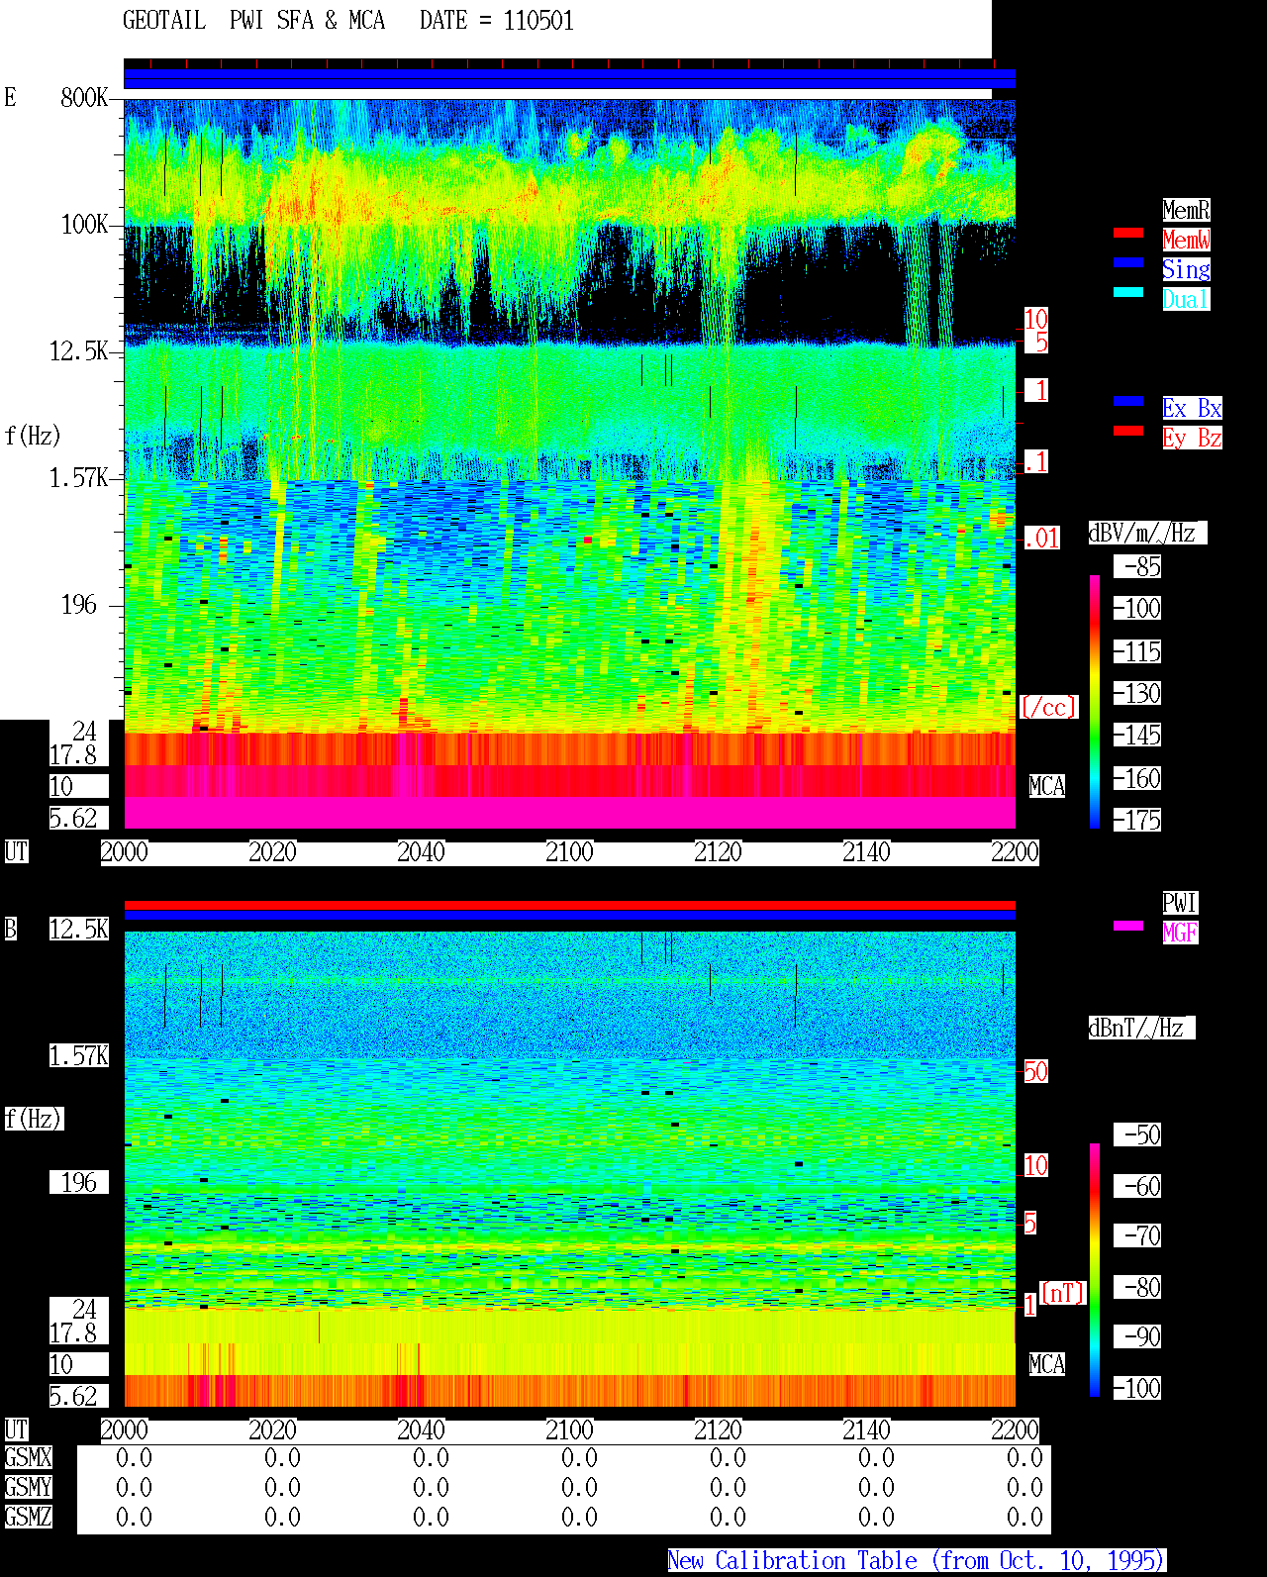Click the GEOTAIL PWI SFA & MCA title
This screenshot has height=1577, width=1267.
pos(253,21)
